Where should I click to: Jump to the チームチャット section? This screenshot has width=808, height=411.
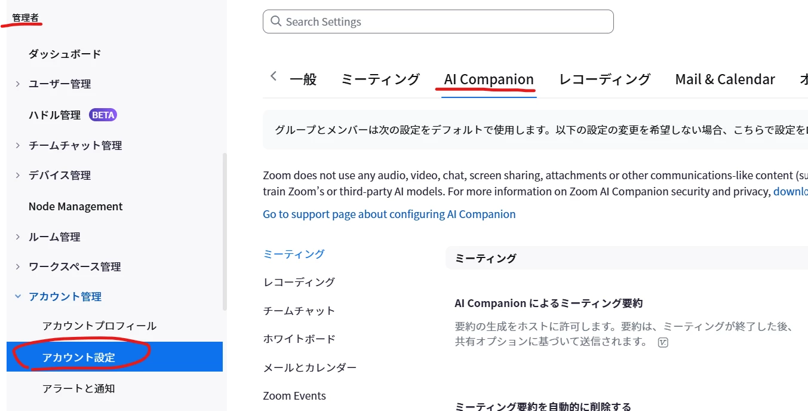[299, 311]
